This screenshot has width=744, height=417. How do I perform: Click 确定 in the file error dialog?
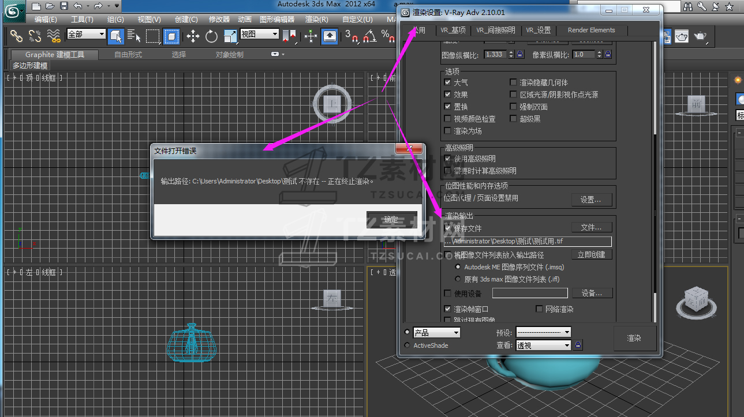[391, 219]
